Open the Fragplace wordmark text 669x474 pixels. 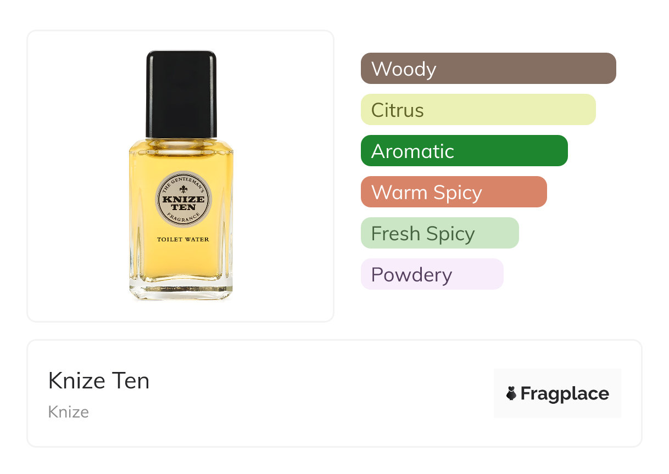[565, 394]
